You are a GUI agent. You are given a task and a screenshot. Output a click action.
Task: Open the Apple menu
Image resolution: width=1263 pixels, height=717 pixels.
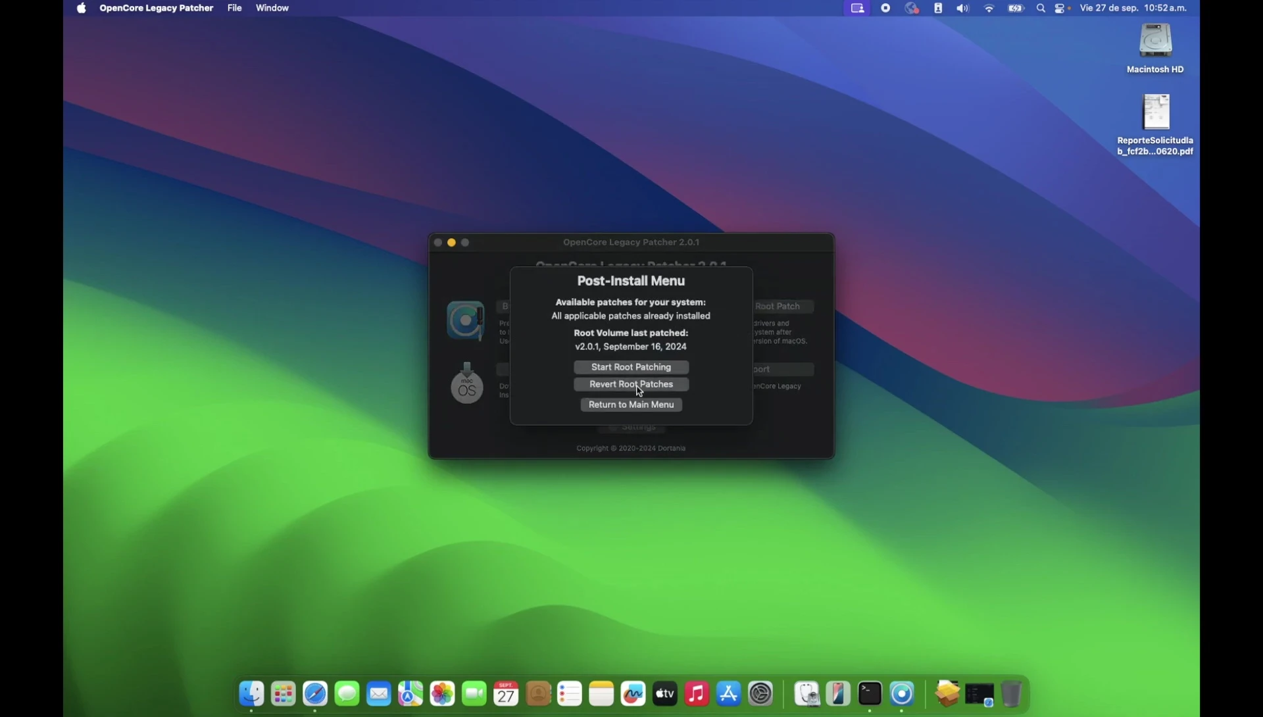(x=82, y=8)
